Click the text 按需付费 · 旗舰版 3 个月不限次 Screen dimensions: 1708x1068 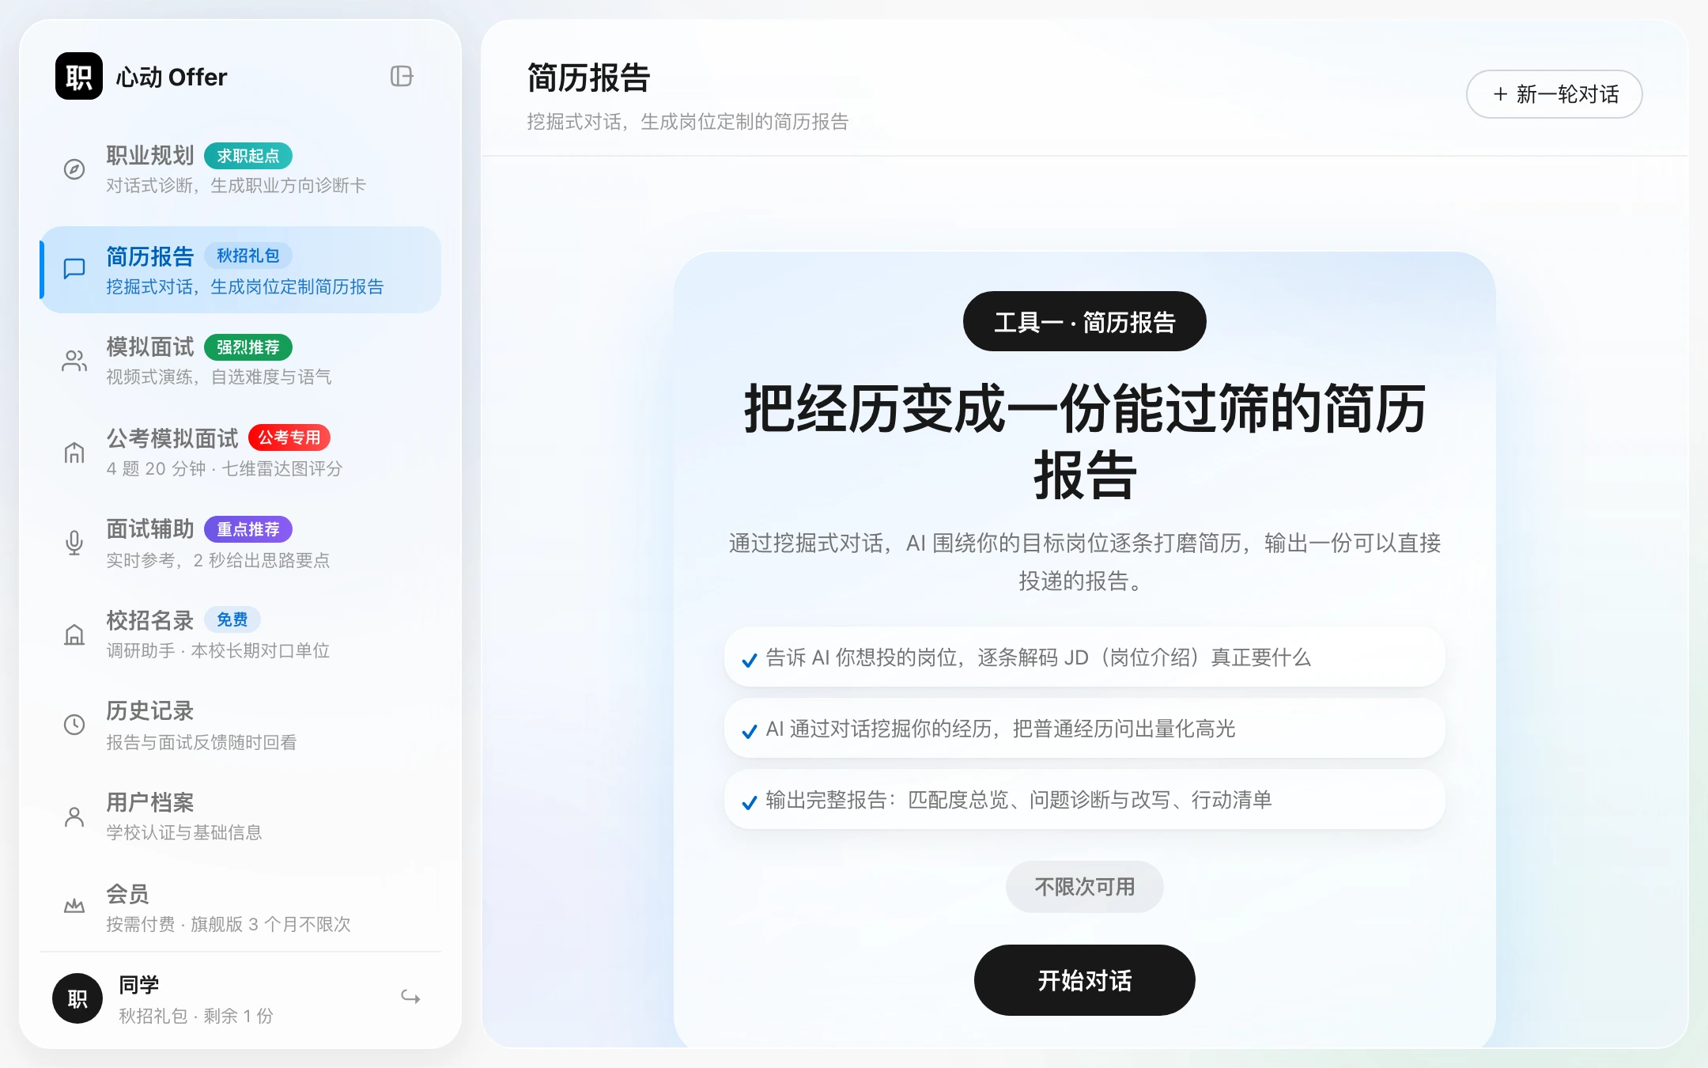click(x=229, y=924)
